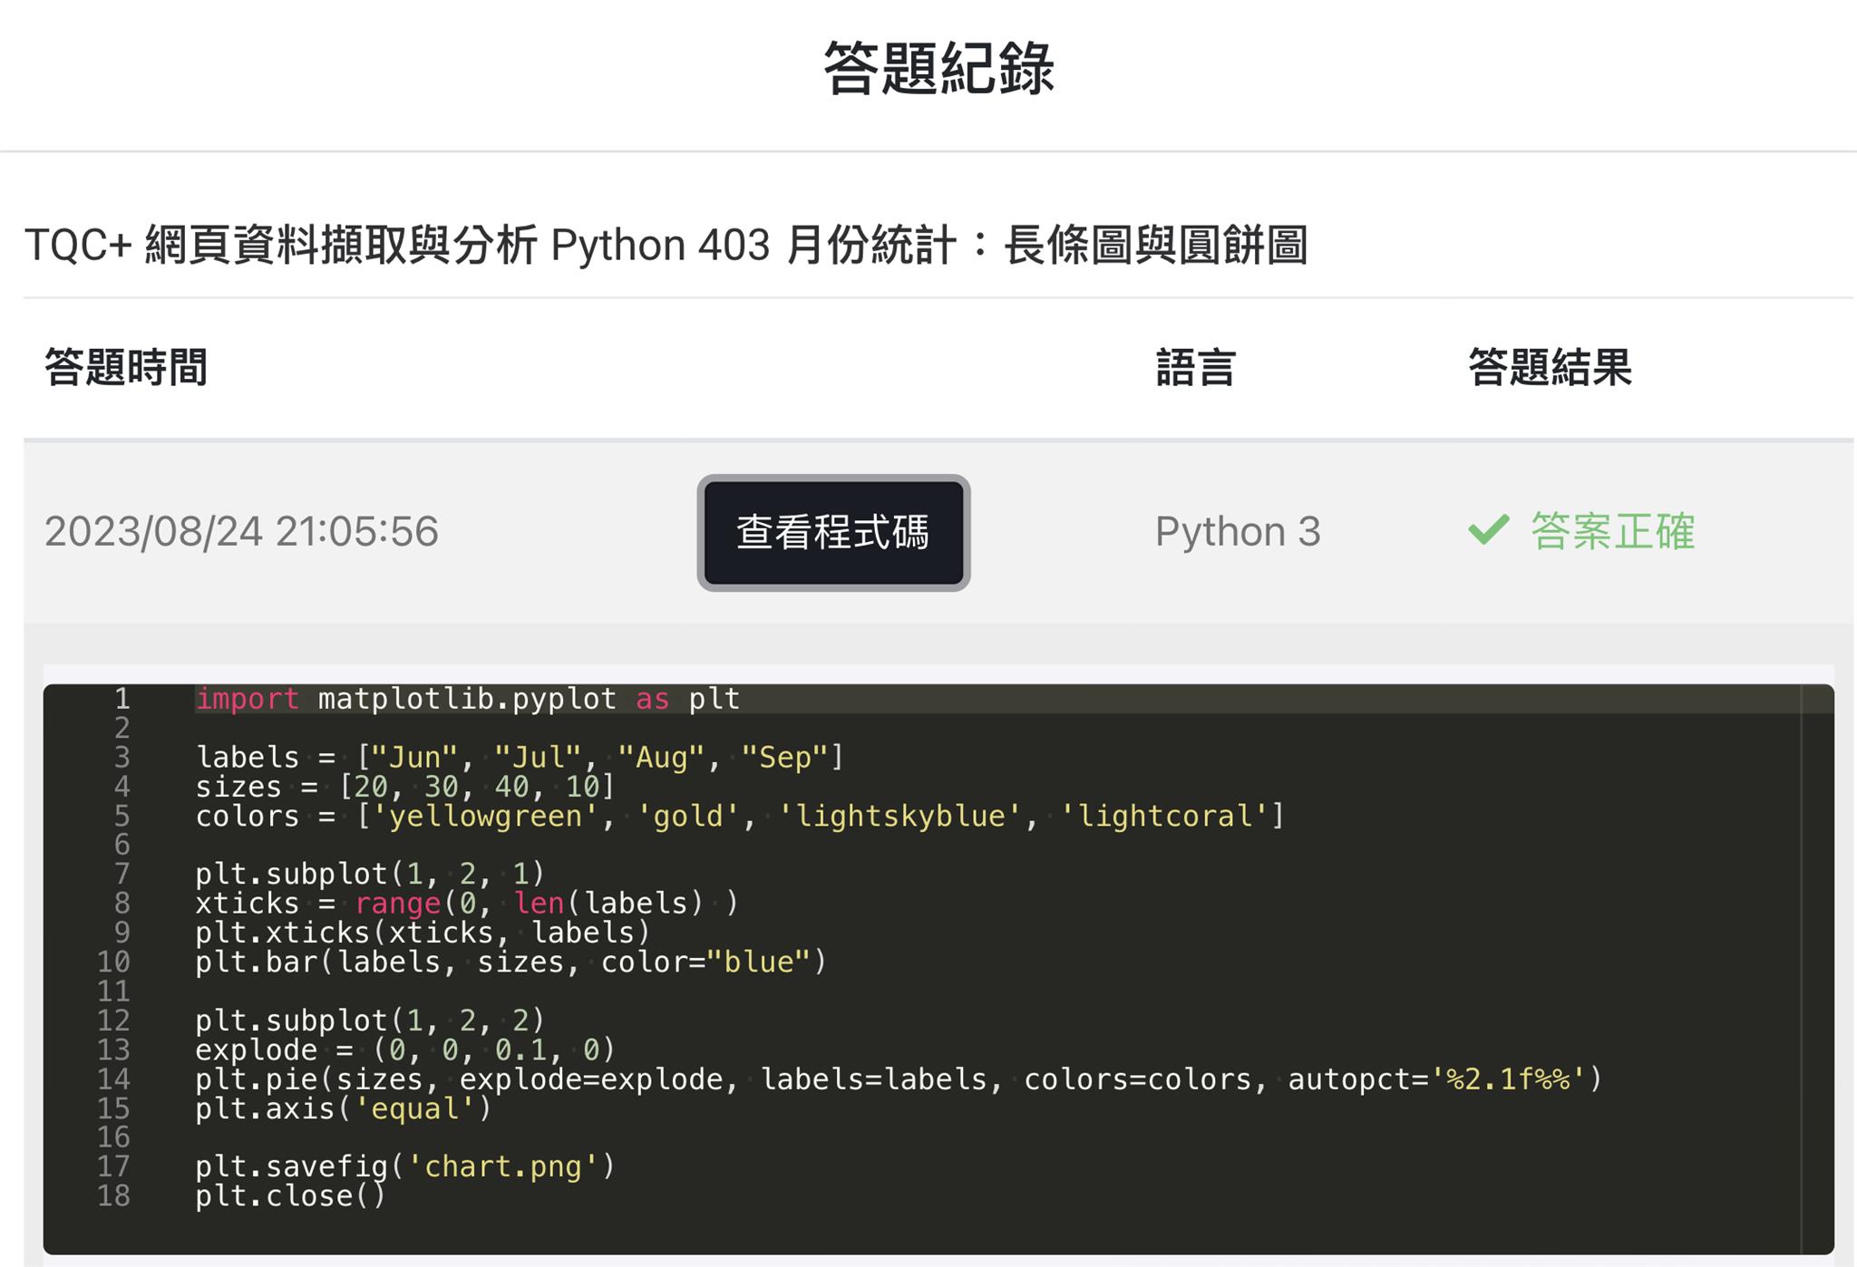Click the Python 3 language label
Screen dimensions: 1857x1267
1237,533
